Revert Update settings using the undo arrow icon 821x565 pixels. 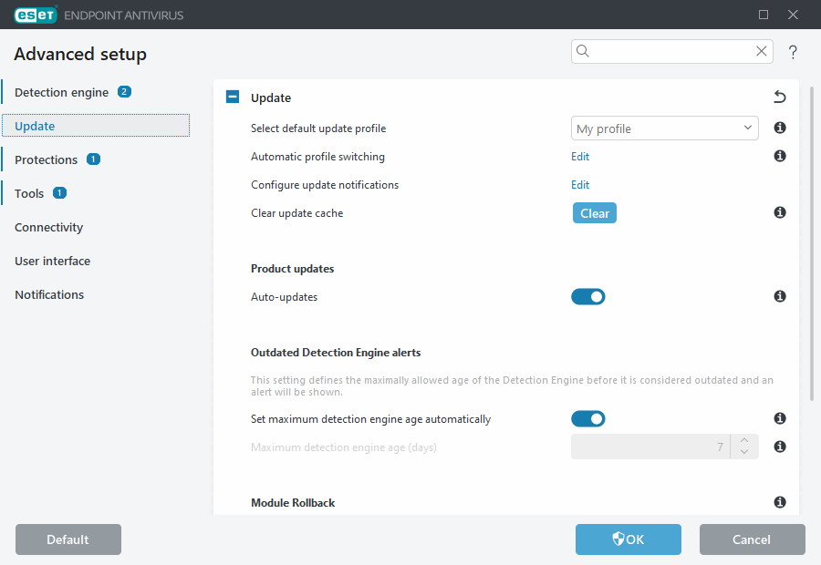point(779,96)
